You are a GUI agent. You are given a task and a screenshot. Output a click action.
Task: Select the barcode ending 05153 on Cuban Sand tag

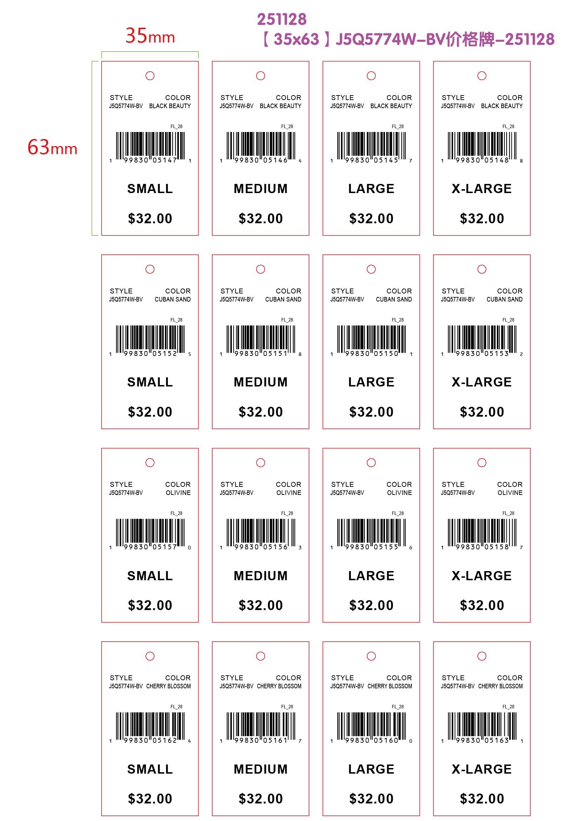coord(482,339)
